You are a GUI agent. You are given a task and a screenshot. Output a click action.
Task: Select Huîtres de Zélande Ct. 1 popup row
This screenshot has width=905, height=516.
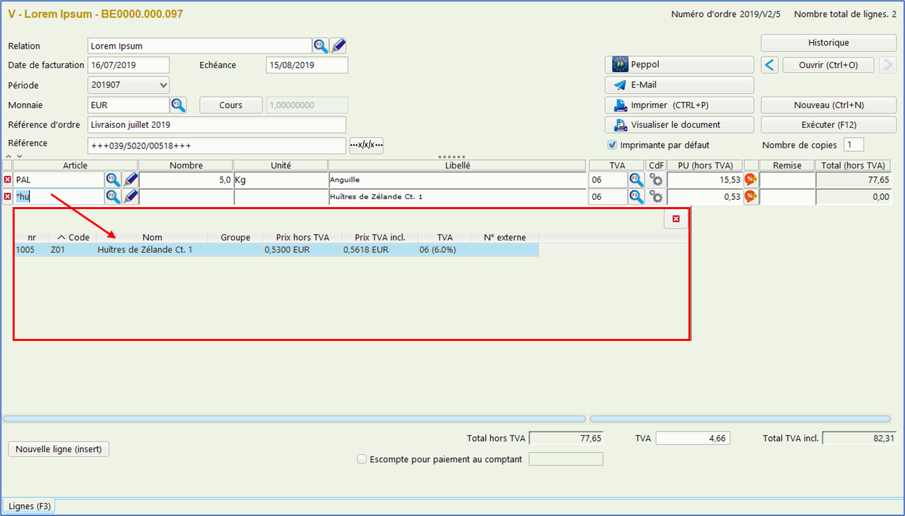[276, 250]
